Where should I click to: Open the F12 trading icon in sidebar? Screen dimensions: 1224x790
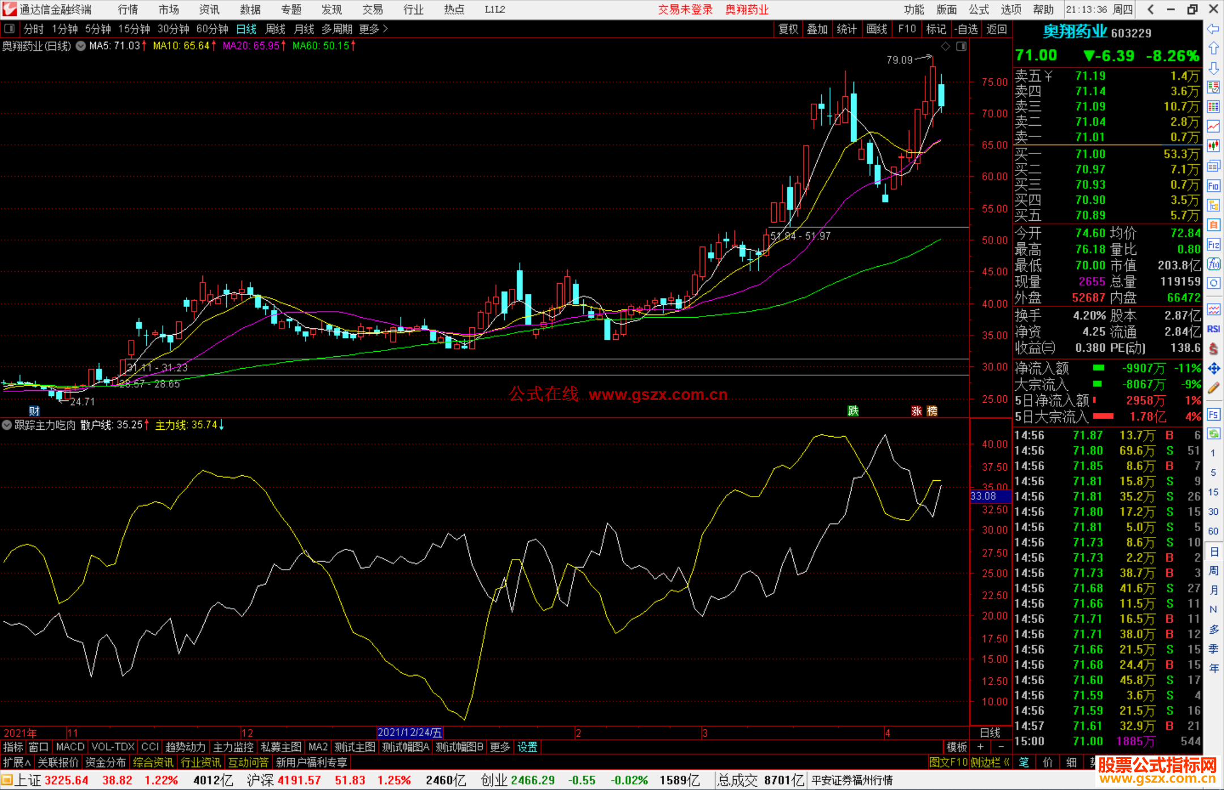click(x=1213, y=245)
